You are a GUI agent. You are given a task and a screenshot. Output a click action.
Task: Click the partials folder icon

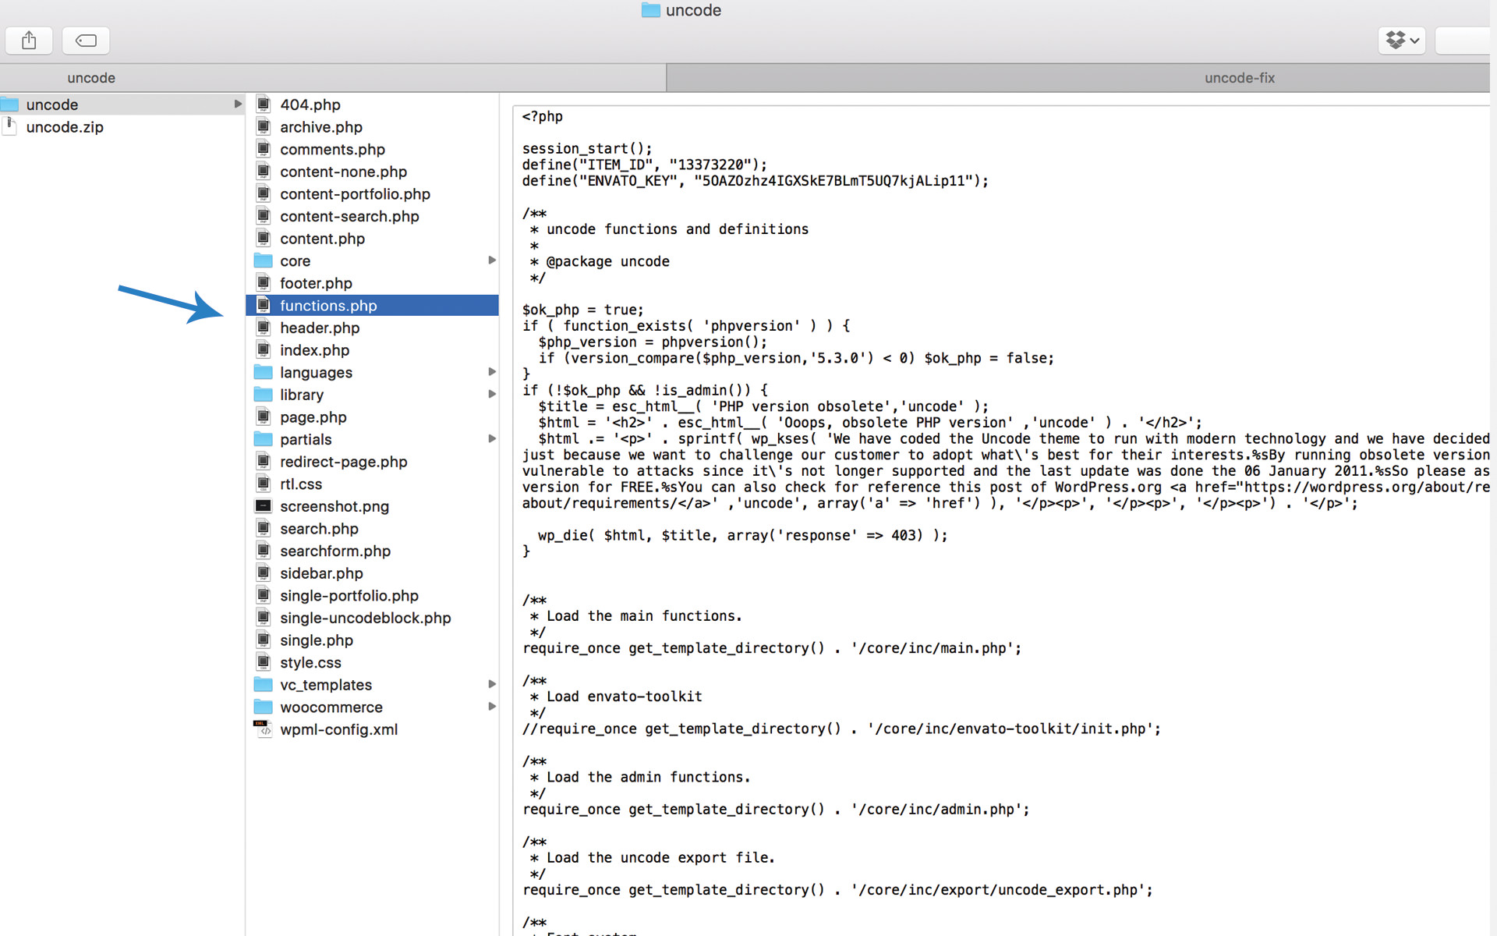264,439
